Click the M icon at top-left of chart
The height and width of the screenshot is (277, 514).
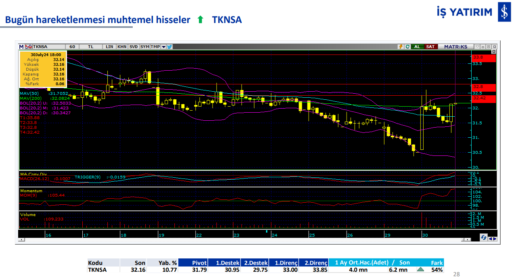[21, 46]
